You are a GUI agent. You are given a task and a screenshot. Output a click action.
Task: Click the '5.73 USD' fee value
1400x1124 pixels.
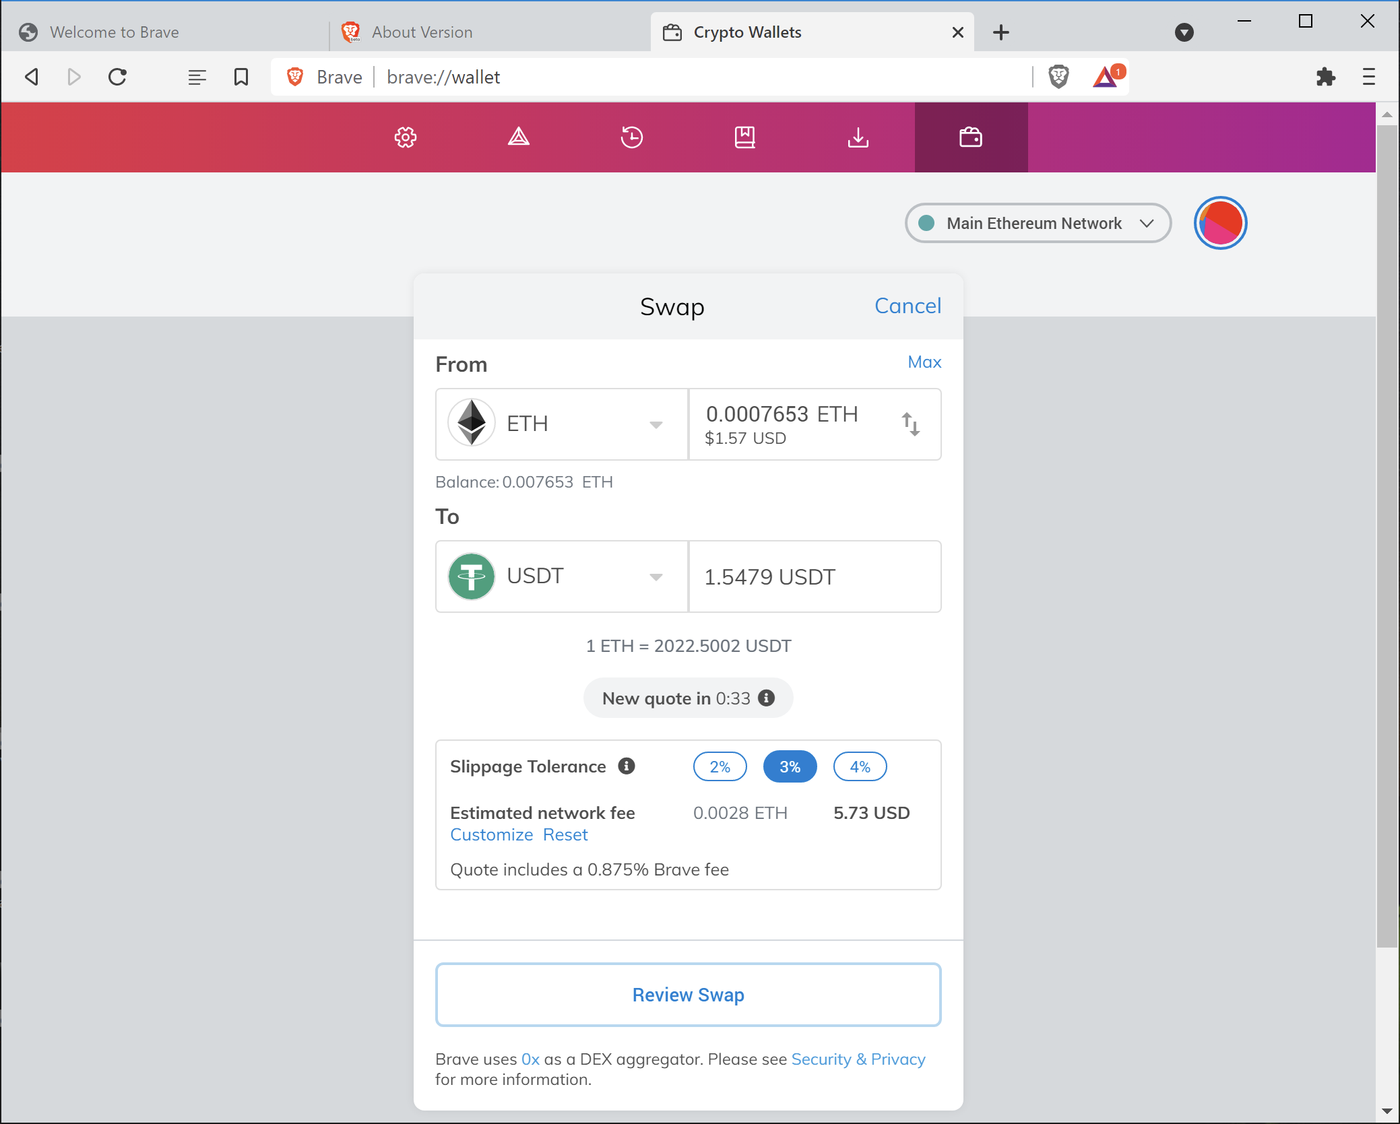coord(871,813)
